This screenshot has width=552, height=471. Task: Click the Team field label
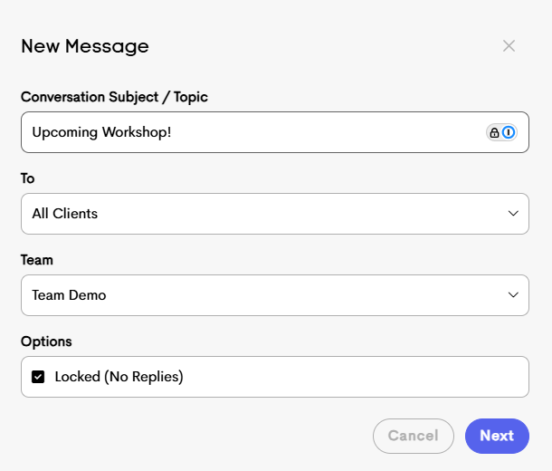(x=37, y=260)
